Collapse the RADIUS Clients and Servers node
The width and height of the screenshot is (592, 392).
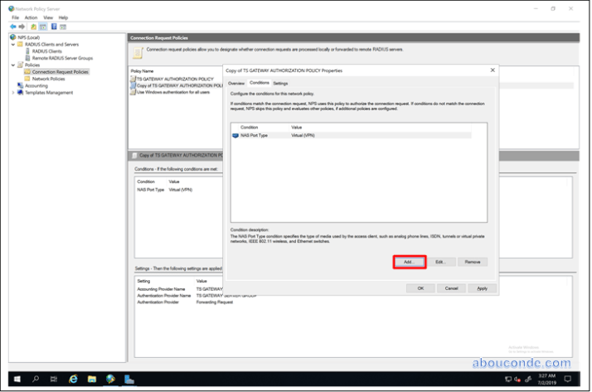pyautogui.click(x=12, y=44)
